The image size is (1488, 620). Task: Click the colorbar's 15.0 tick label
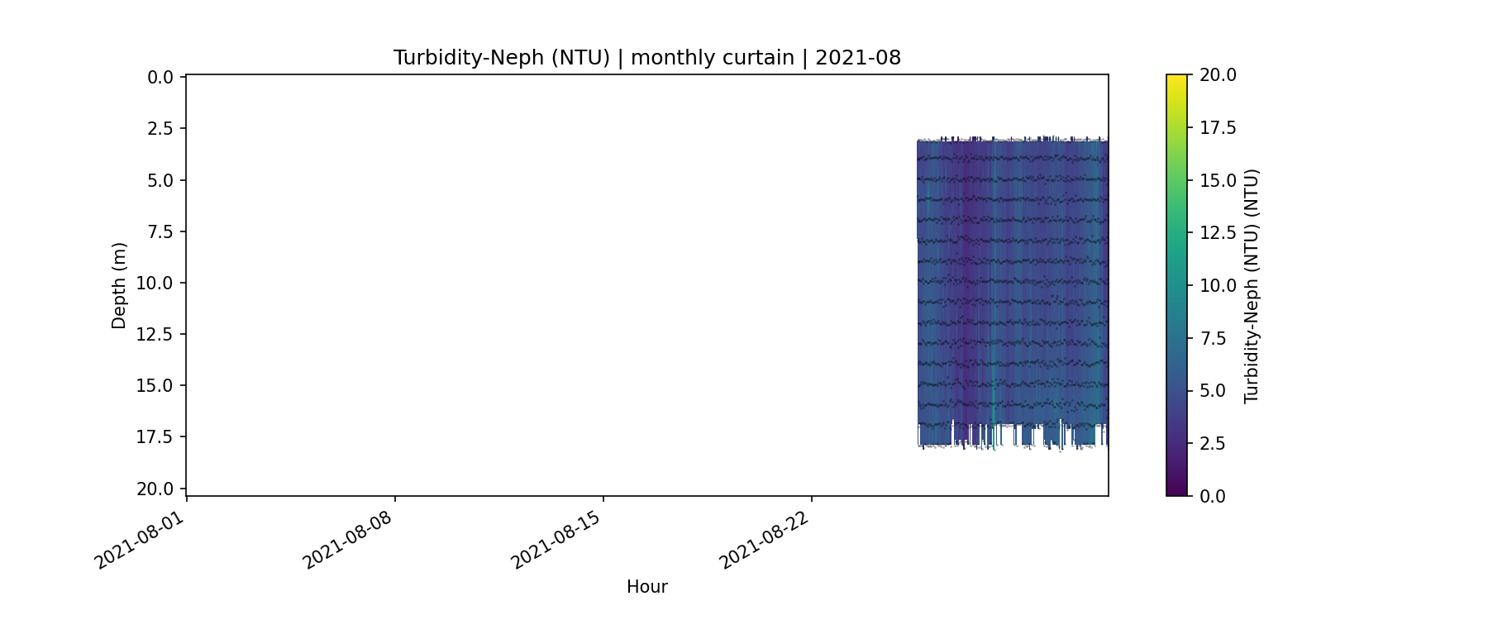[1218, 180]
